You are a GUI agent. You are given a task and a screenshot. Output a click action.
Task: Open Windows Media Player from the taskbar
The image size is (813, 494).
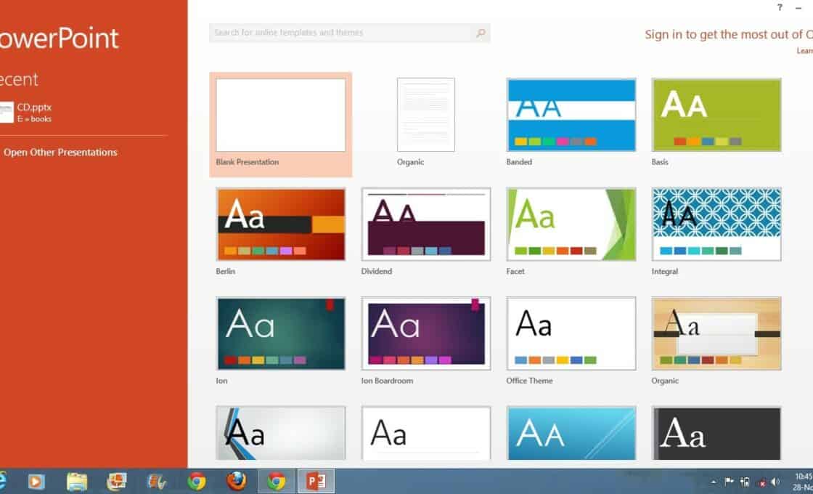pos(36,482)
